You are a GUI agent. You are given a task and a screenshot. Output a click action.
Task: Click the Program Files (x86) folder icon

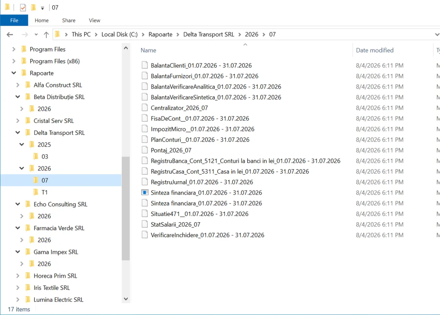pyautogui.click(x=24, y=61)
